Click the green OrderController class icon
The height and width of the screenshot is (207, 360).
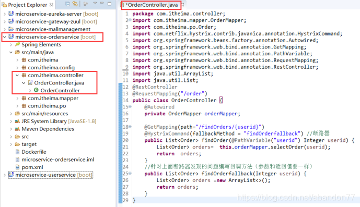click(36, 90)
